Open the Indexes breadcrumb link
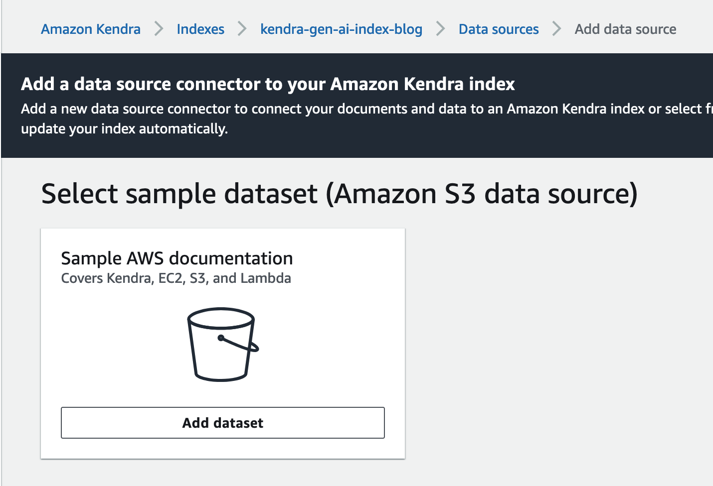Viewport: 713px width, 486px height. [200, 29]
